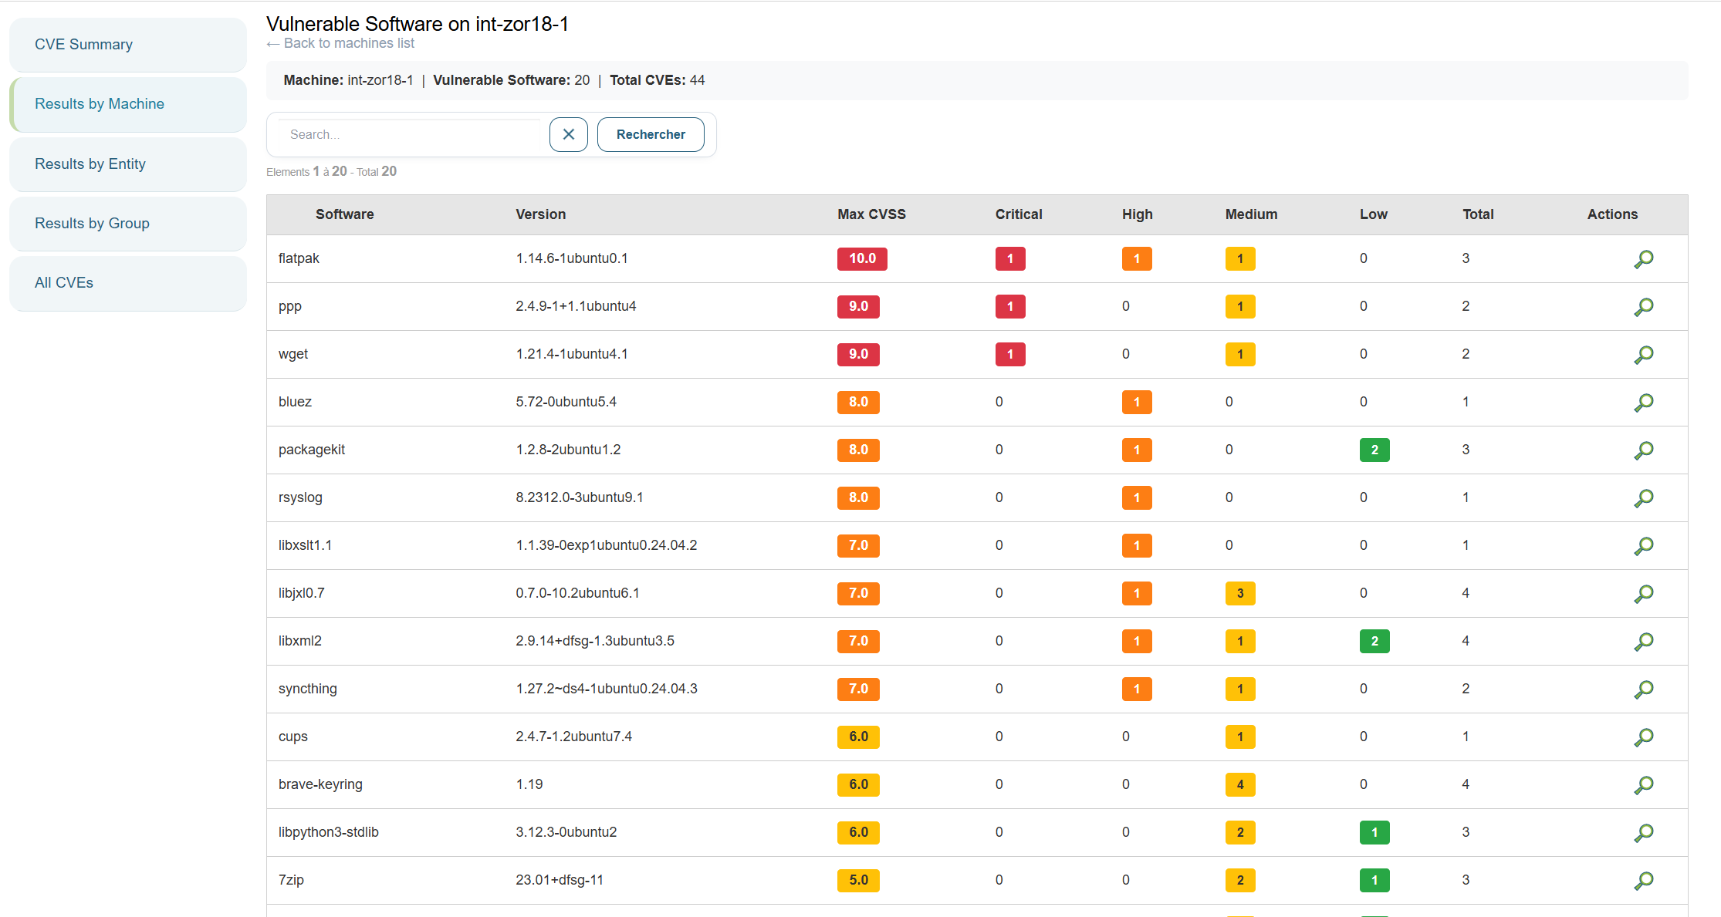
Task: View ppp vulnerability details magnifier
Action: click(x=1643, y=307)
